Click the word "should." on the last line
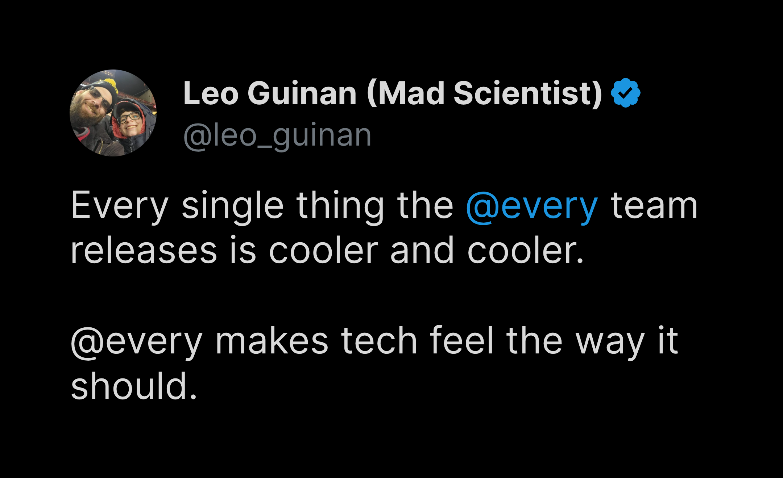This screenshot has height=478, width=783. (x=134, y=387)
